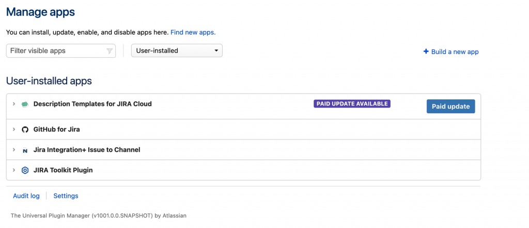Click the Build a new app link
529x228 pixels.
point(455,51)
